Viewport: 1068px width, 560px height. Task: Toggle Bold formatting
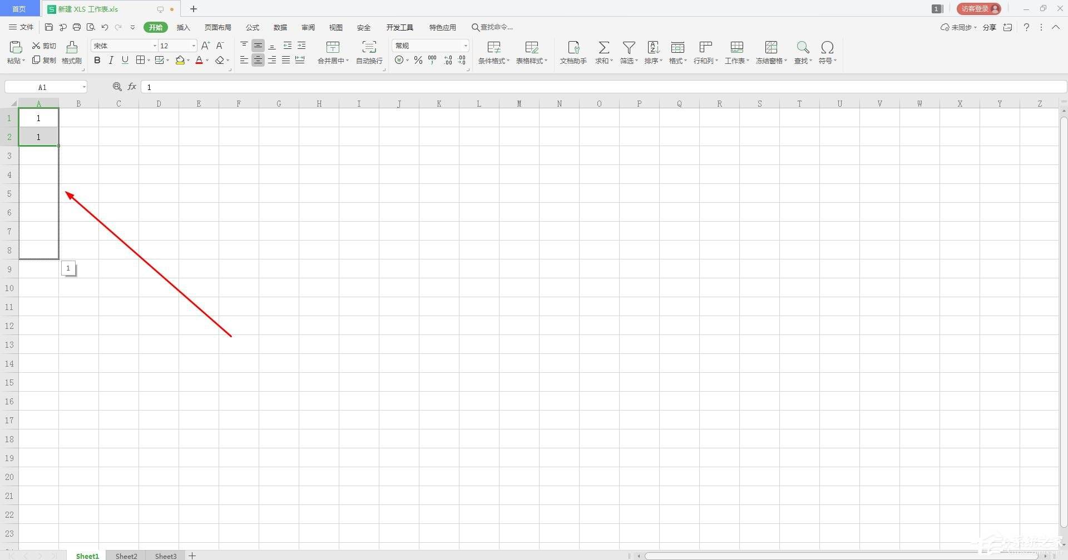coord(97,60)
